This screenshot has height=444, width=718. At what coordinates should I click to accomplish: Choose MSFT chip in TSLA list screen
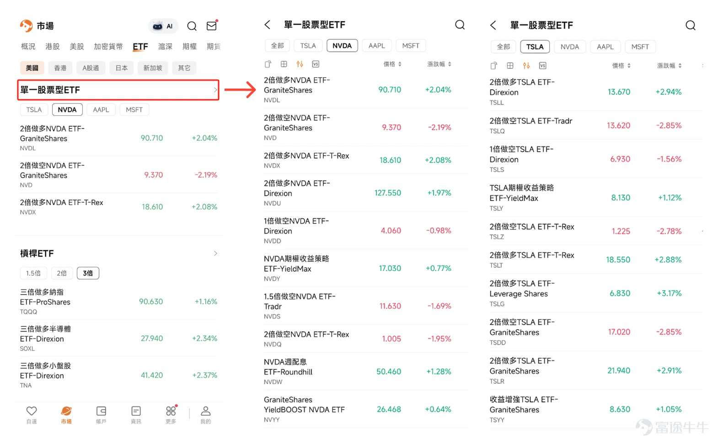pos(640,47)
